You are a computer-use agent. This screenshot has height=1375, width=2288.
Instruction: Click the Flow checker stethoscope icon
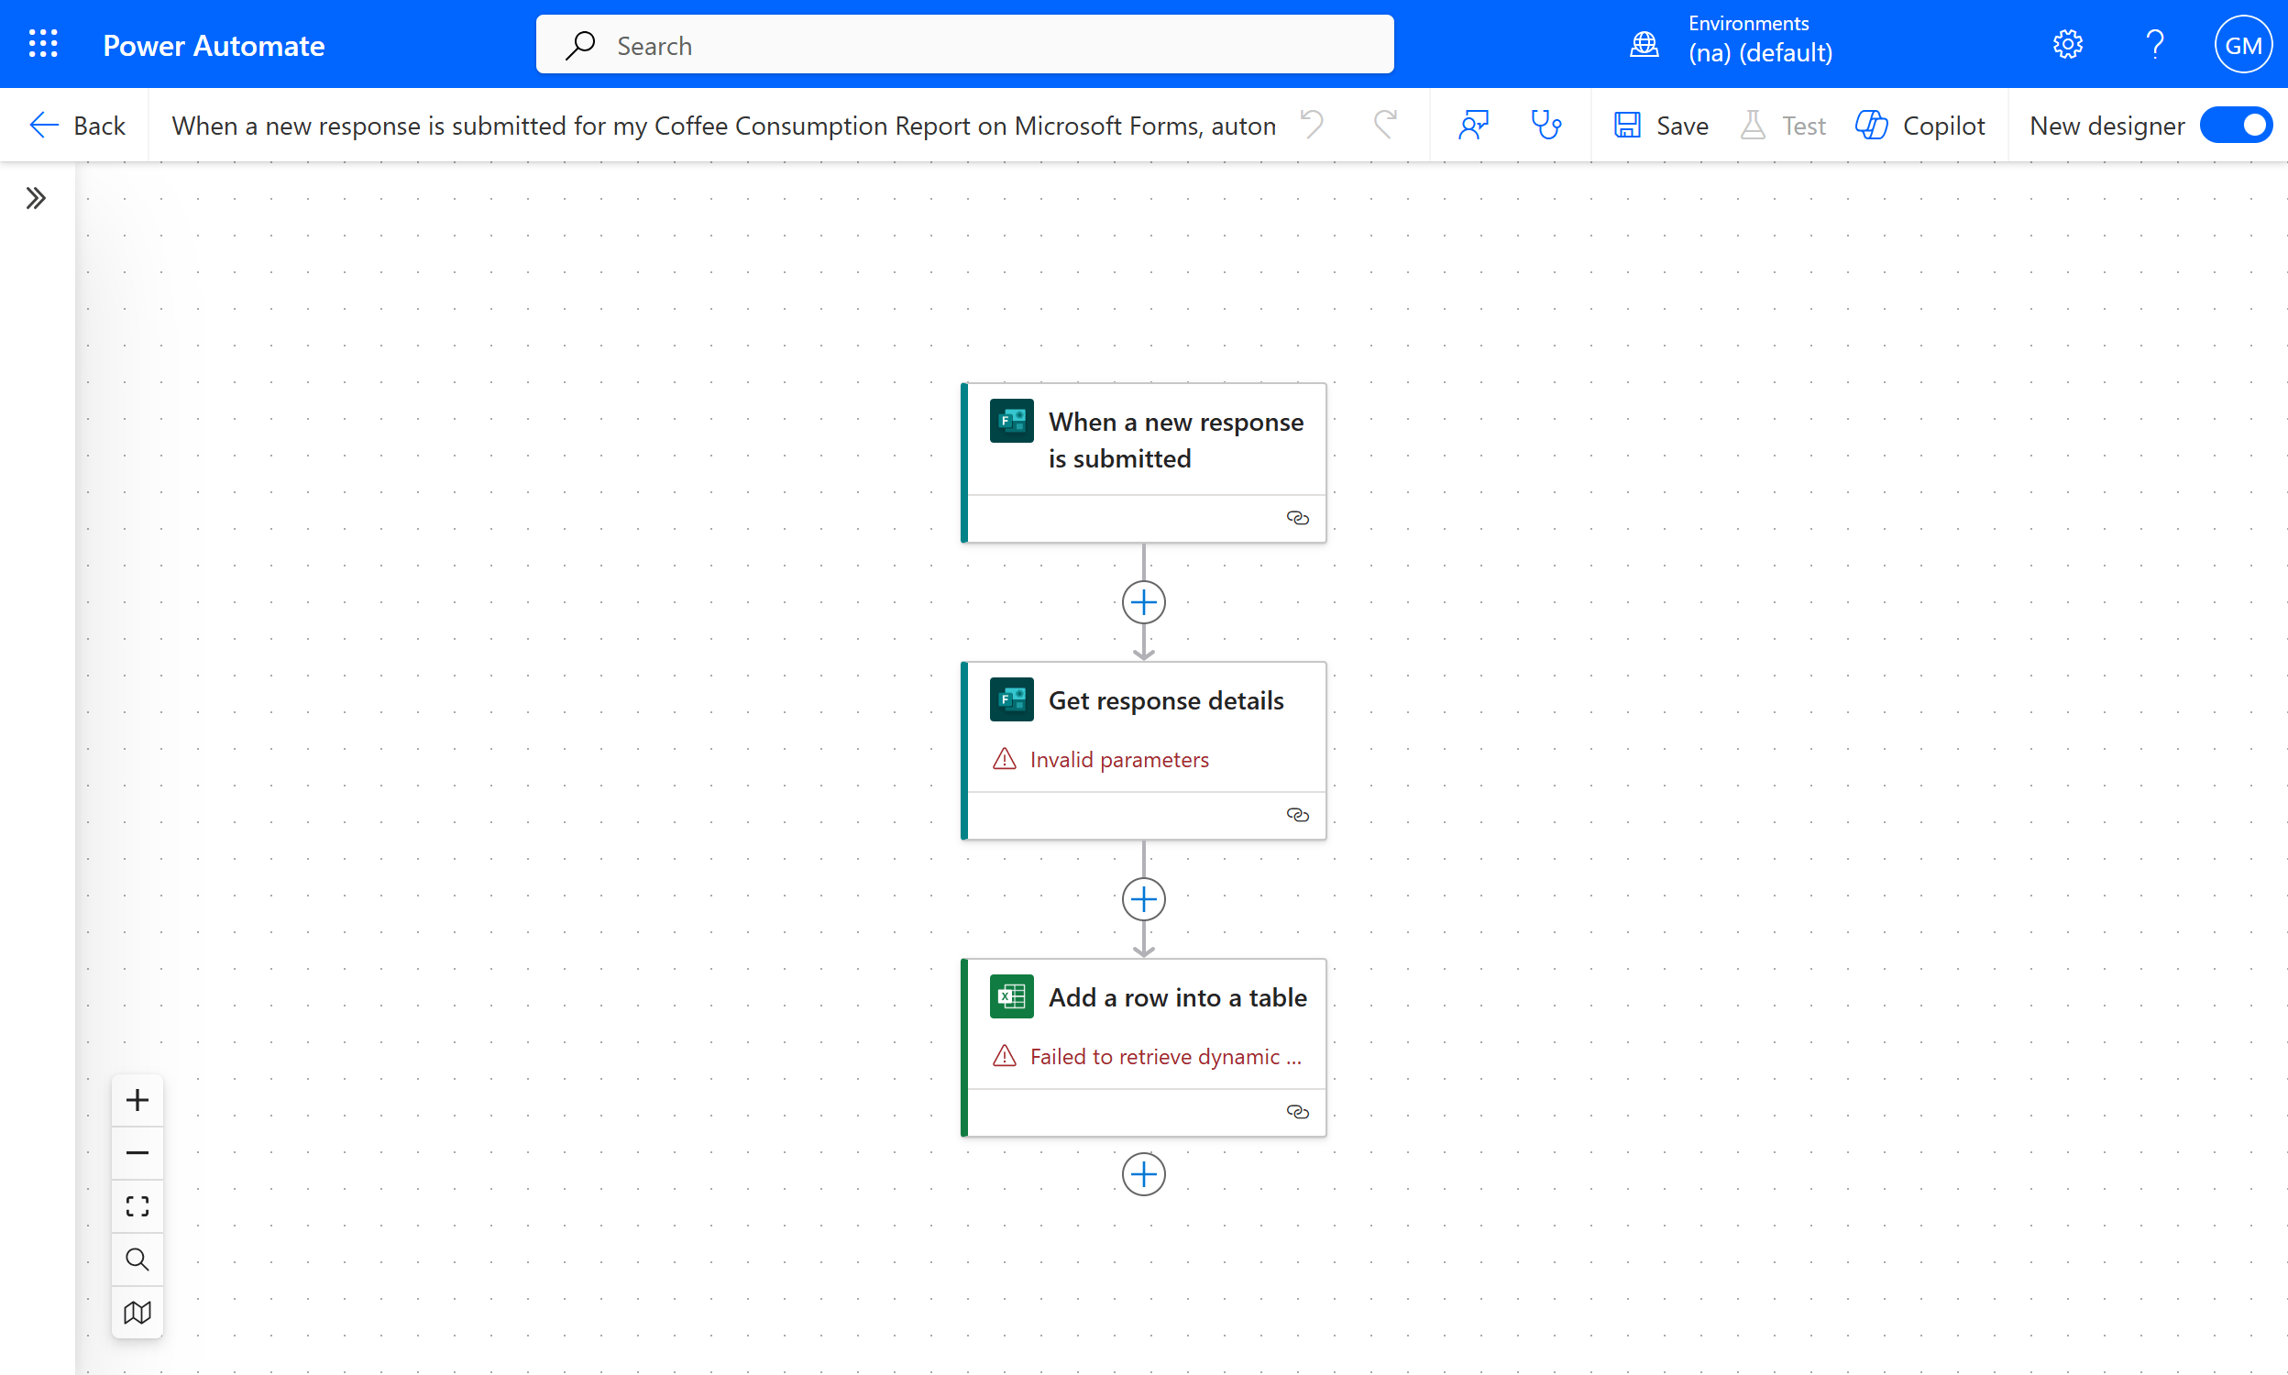tap(1545, 125)
